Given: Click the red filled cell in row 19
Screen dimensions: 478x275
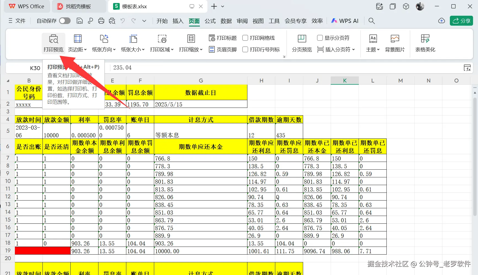Looking at the screenshot, I should (43, 250).
